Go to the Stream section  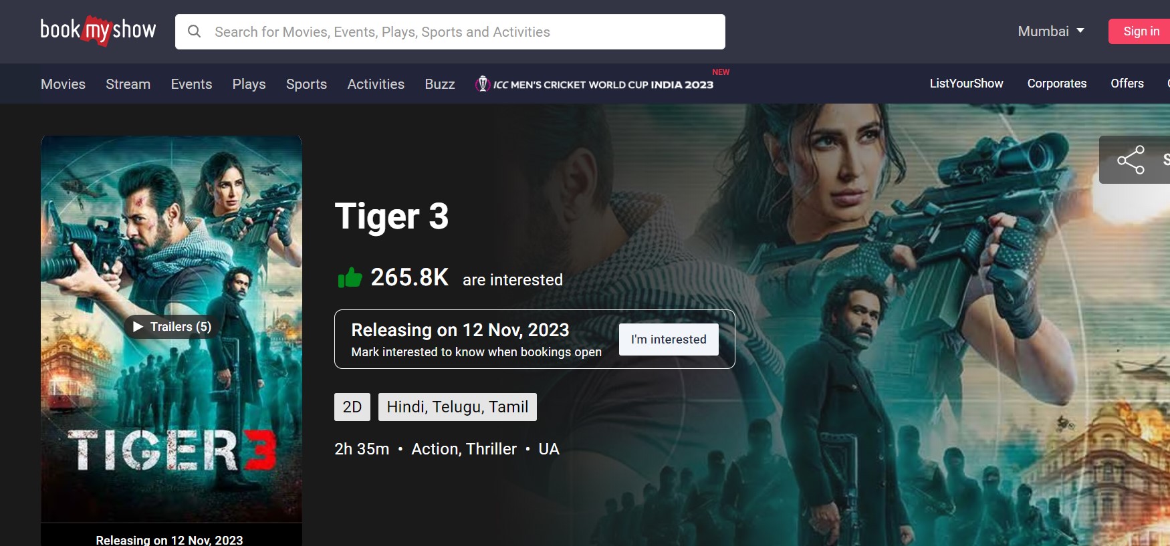(128, 84)
